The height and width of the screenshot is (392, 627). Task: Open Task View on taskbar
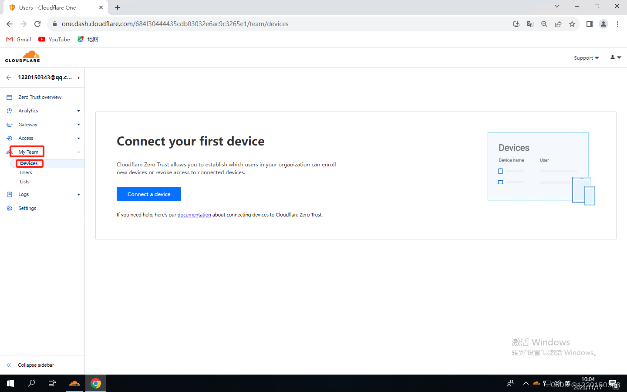tap(52, 383)
